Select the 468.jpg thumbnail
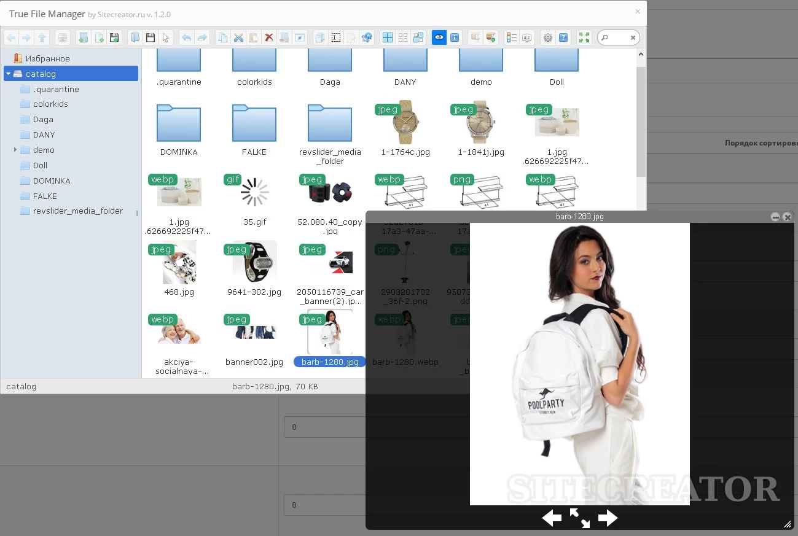798x536 pixels. click(179, 262)
